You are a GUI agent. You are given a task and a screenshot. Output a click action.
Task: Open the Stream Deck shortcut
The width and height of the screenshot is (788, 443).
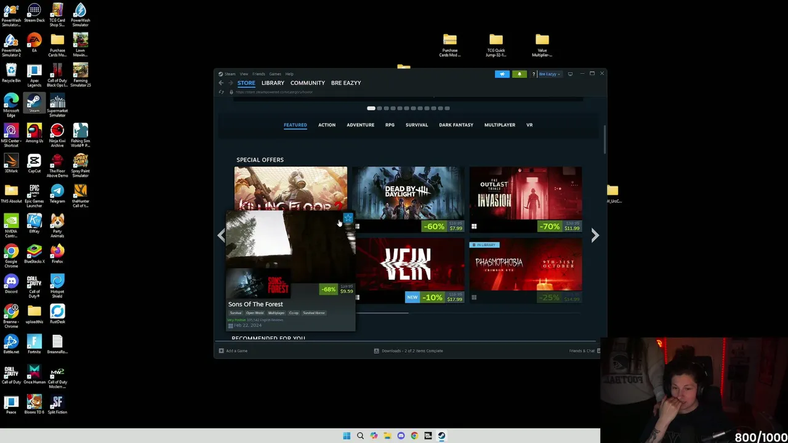[34, 13]
